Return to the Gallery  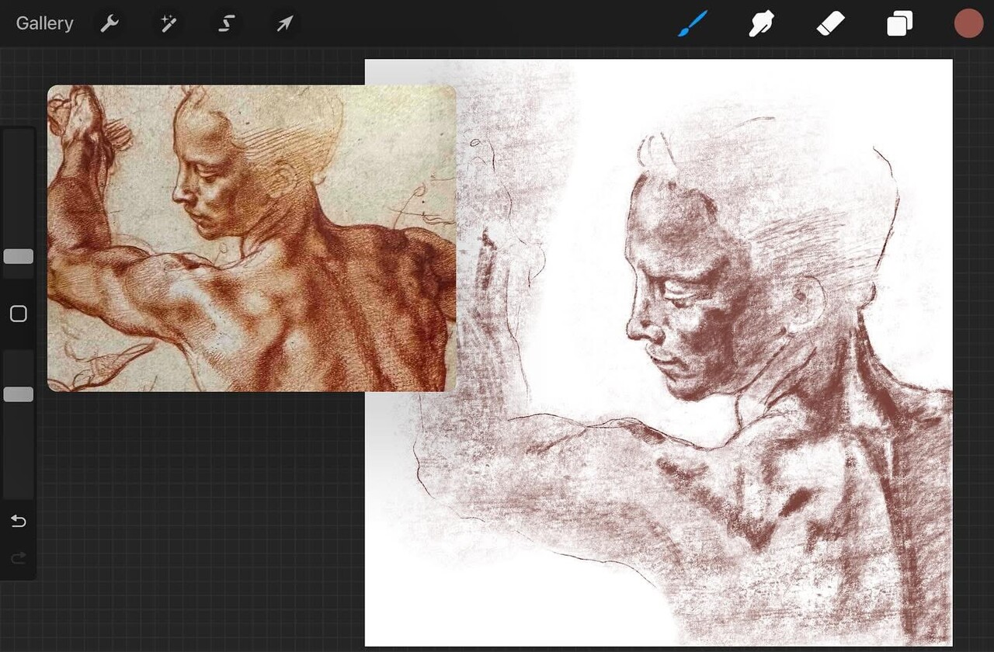pyautogui.click(x=44, y=23)
